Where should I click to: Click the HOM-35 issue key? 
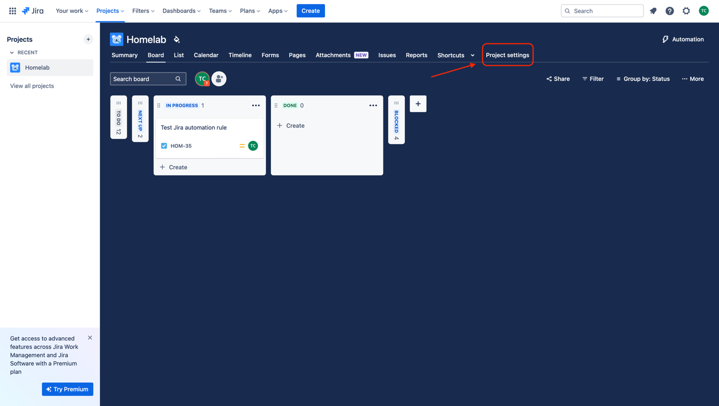(181, 146)
